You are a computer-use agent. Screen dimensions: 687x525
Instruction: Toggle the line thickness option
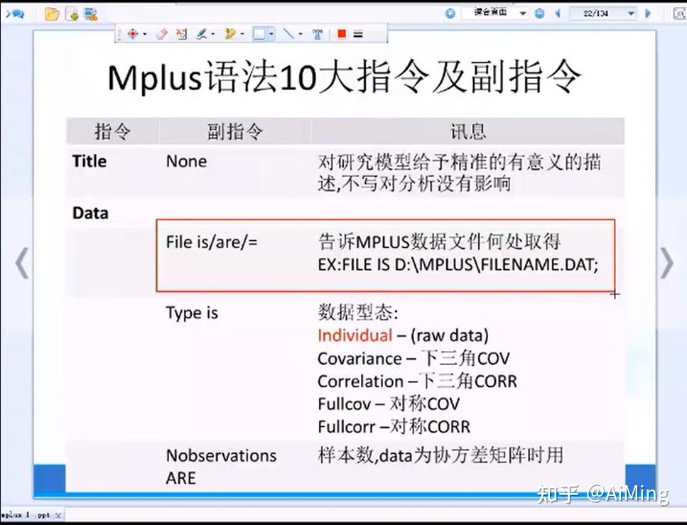coord(358,33)
